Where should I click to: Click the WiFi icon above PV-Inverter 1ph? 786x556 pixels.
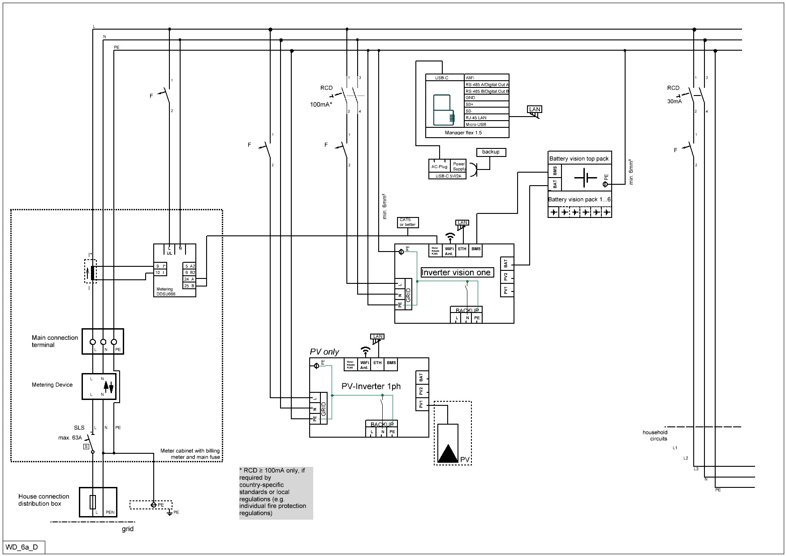366,350
